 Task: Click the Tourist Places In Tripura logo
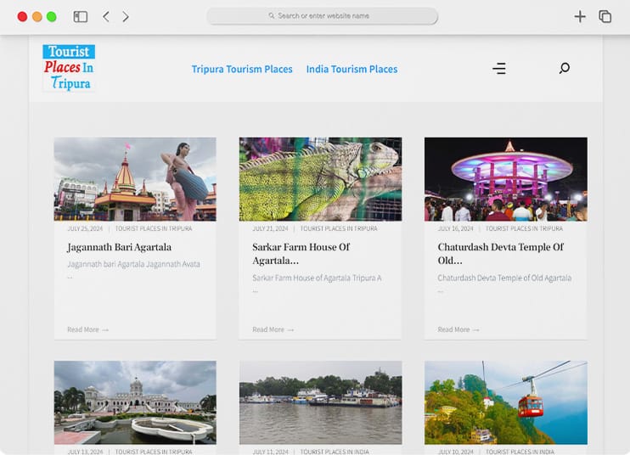(x=69, y=68)
